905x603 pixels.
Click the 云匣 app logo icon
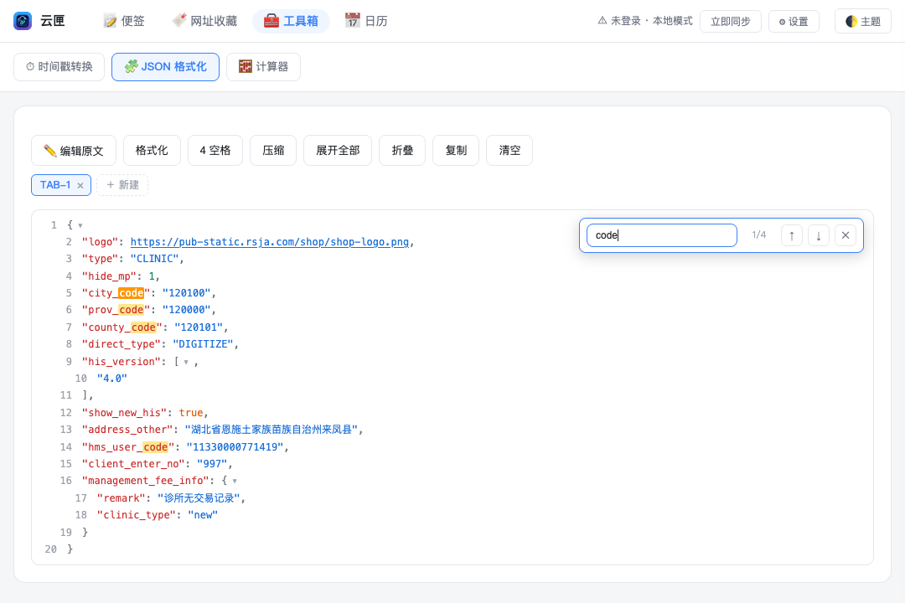(23, 21)
